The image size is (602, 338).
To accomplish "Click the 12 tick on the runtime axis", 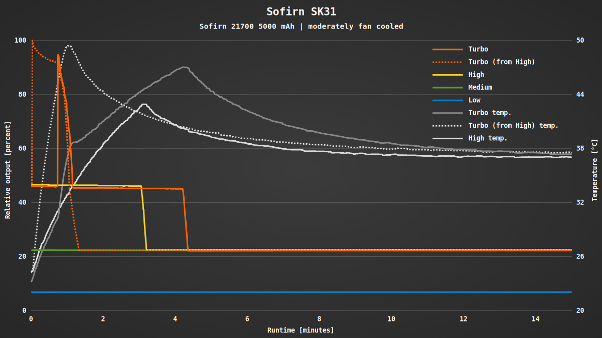I will (x=464, y=319).
